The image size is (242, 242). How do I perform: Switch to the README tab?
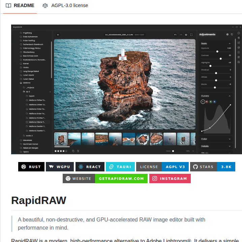[x=20, y=5]
